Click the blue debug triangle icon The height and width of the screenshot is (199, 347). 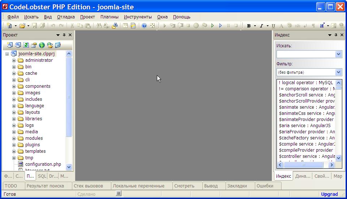tap(220, 26)
